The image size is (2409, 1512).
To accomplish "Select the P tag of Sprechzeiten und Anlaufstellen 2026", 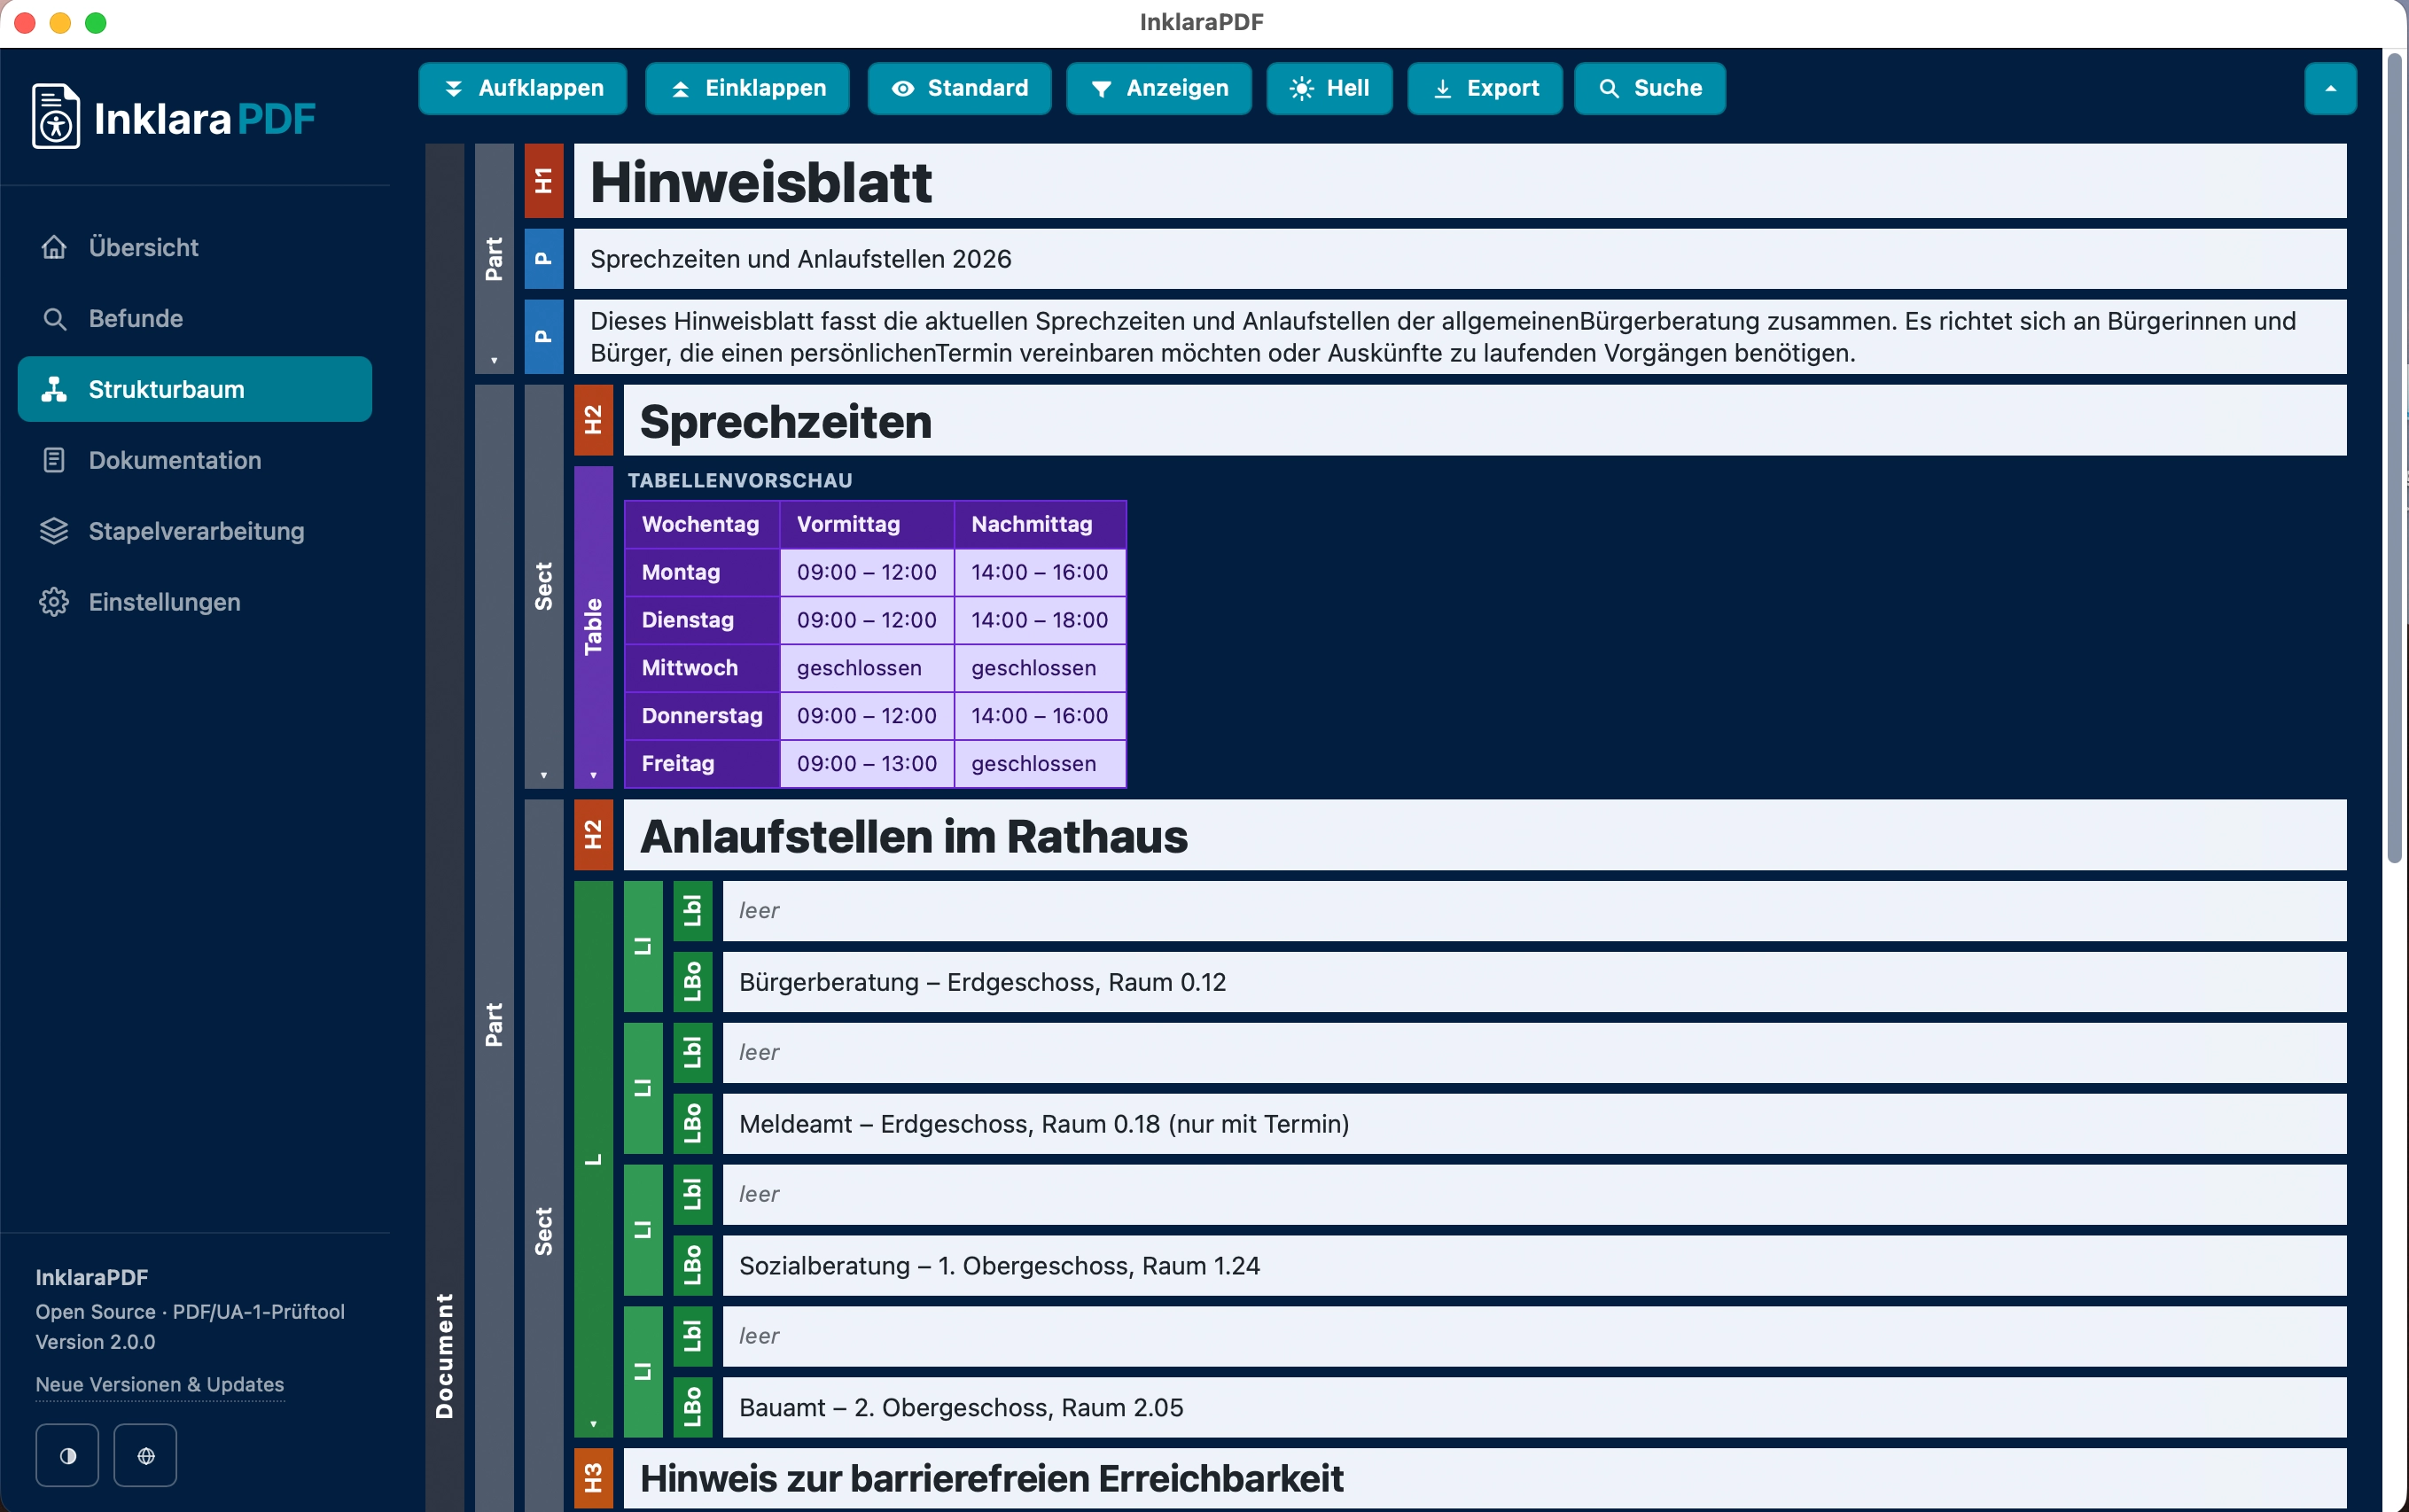I will point(544,259).
